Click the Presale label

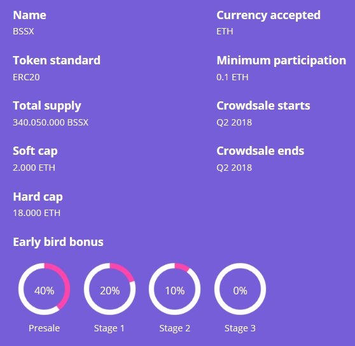pyautogui.click(x=44, y=328)
